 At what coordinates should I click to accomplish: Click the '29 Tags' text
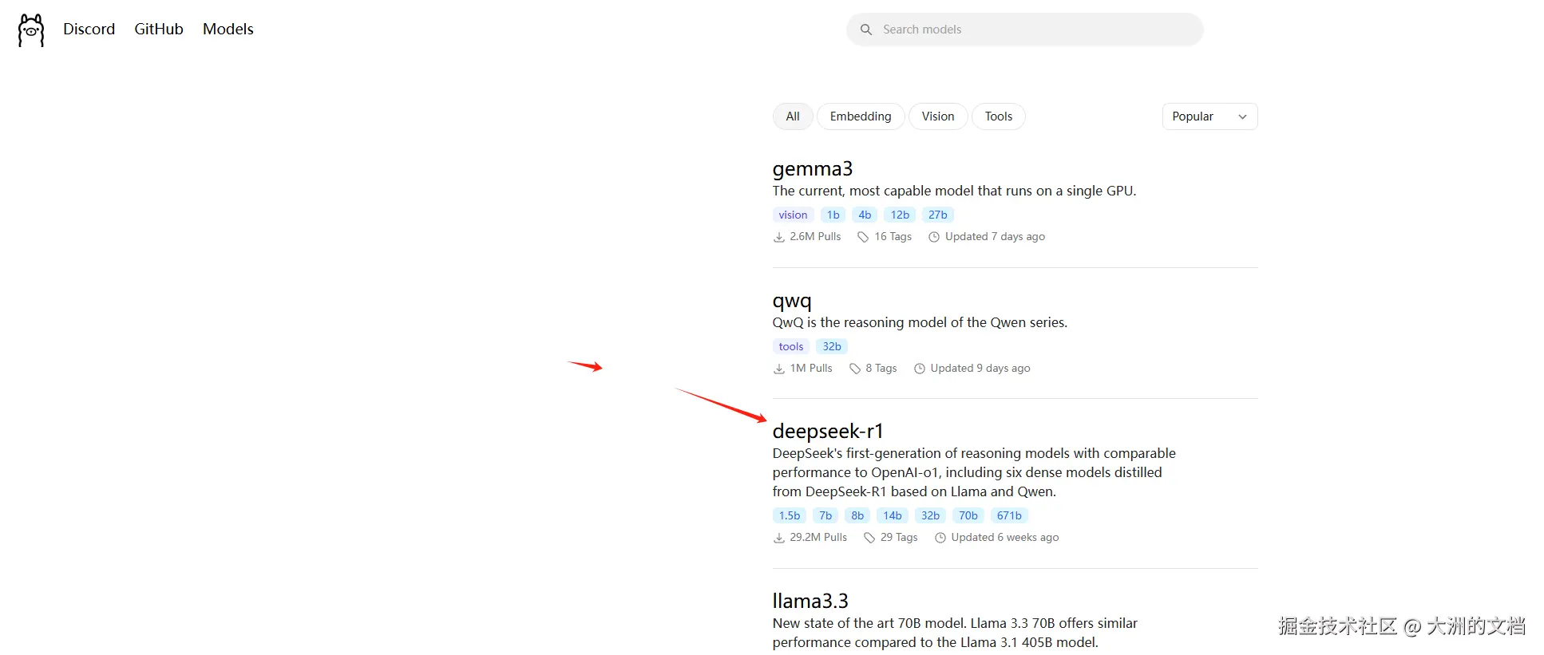pos(899,538)
